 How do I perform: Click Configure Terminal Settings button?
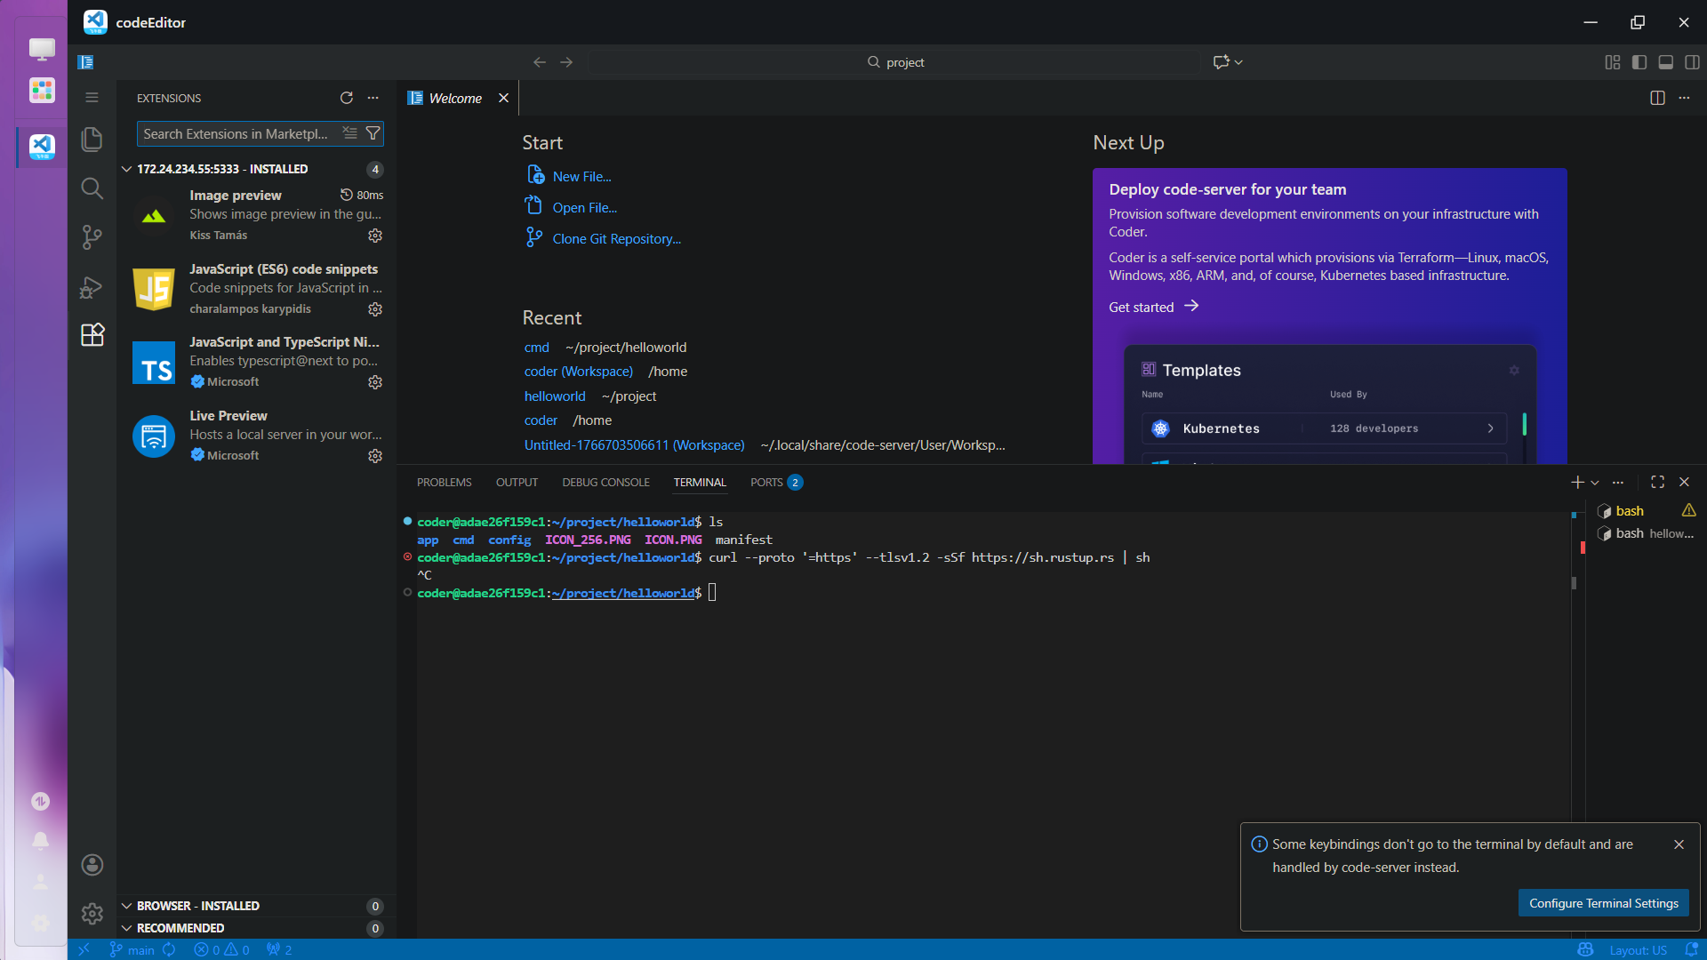[1603, 903]
